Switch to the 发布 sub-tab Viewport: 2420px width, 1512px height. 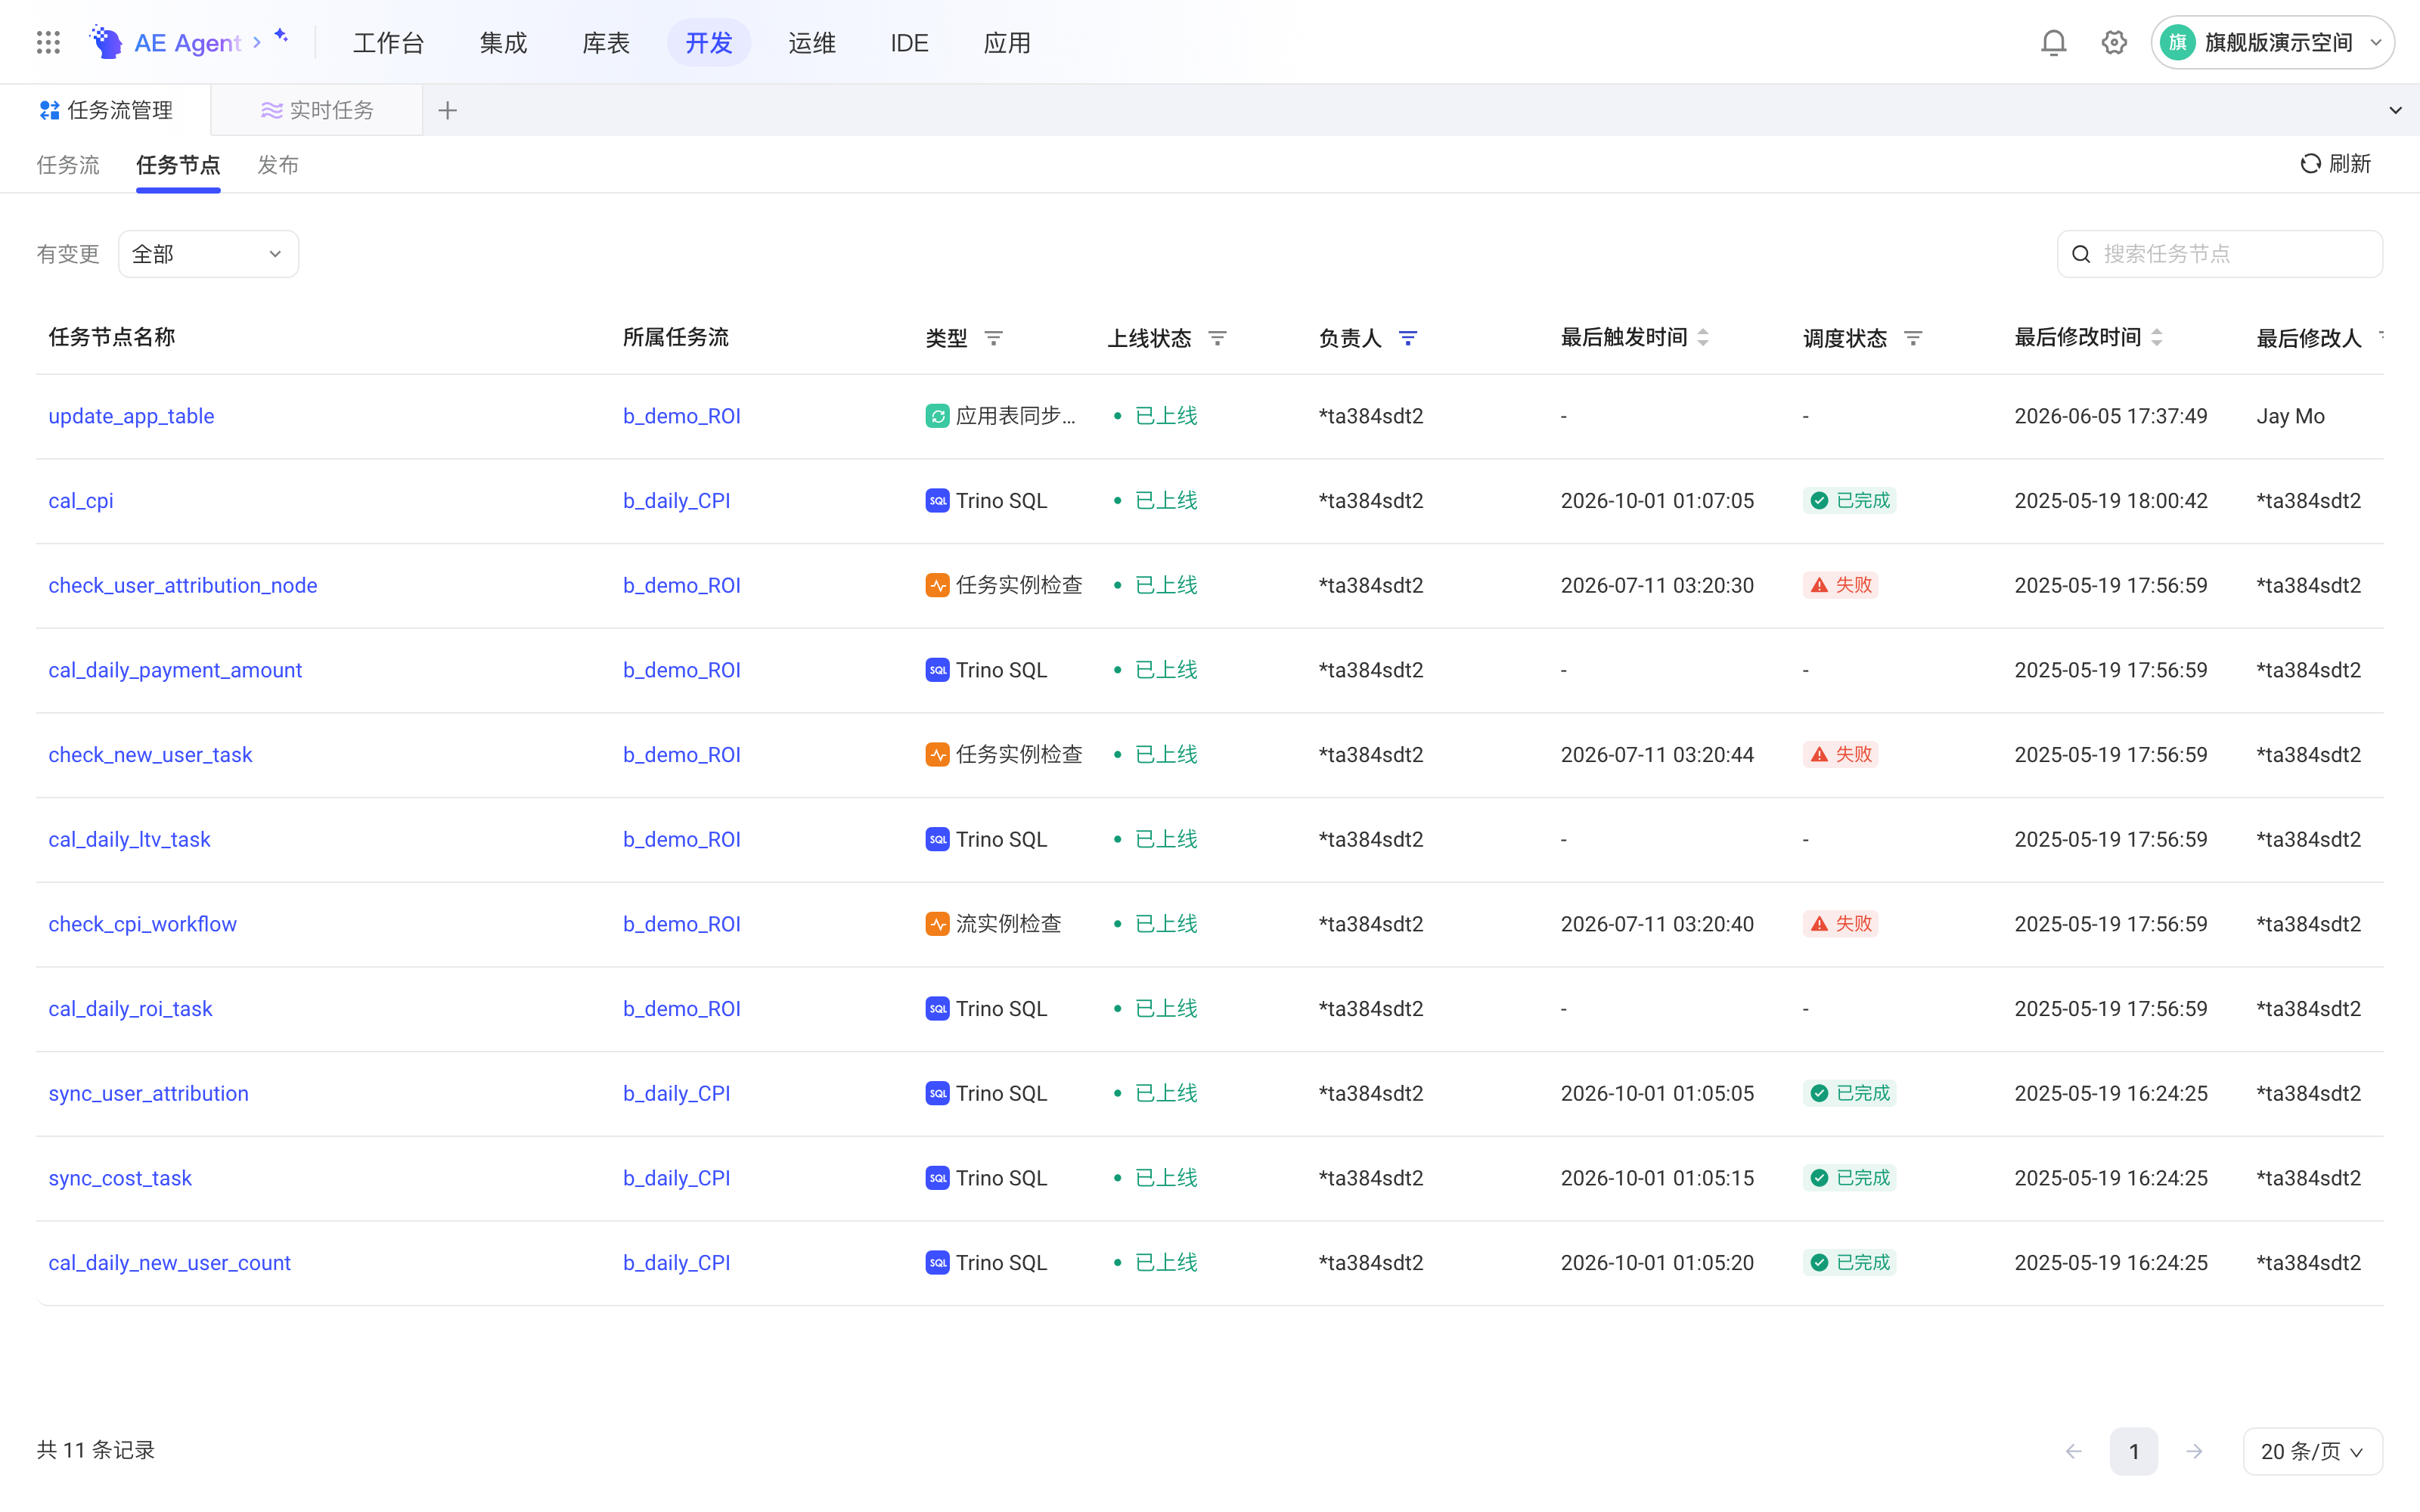[278, 165]
